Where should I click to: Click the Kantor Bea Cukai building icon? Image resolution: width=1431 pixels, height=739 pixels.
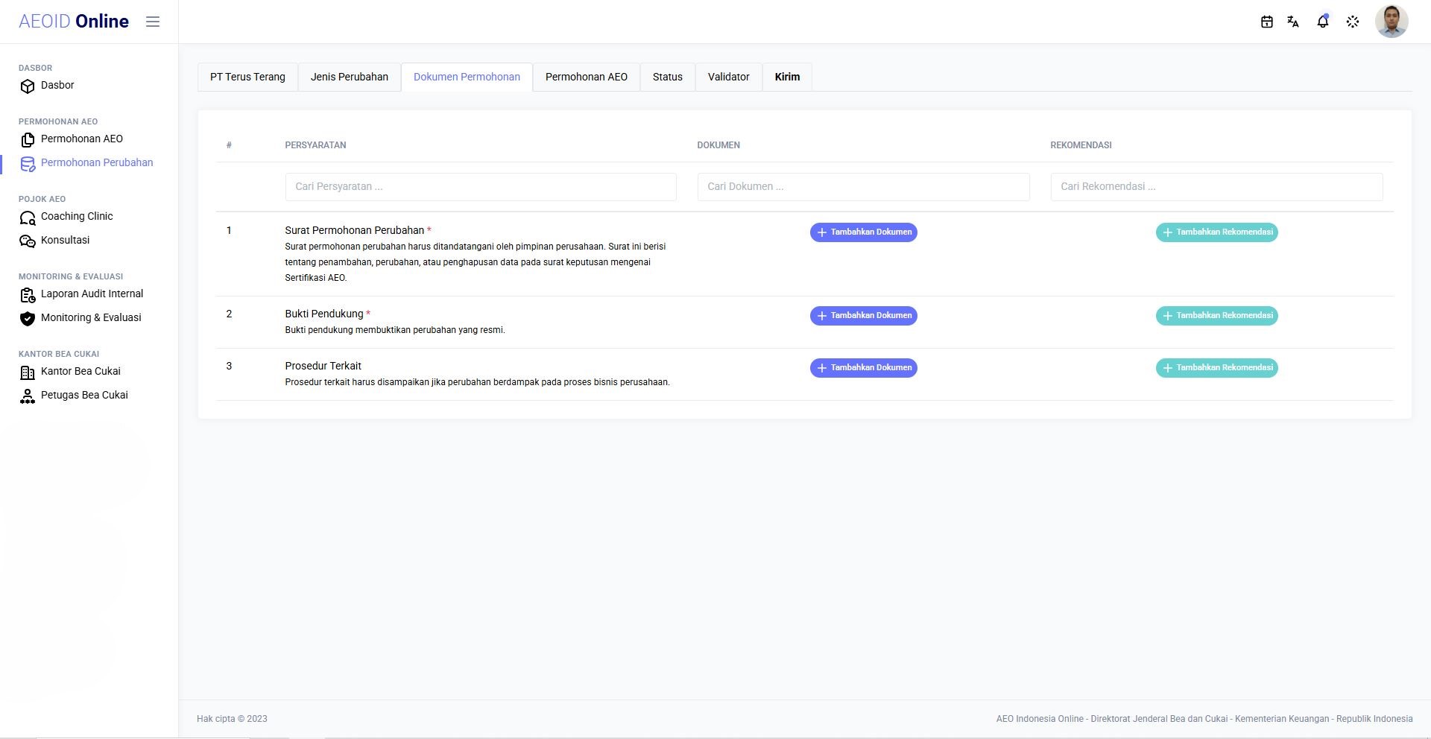click(28, 372)
